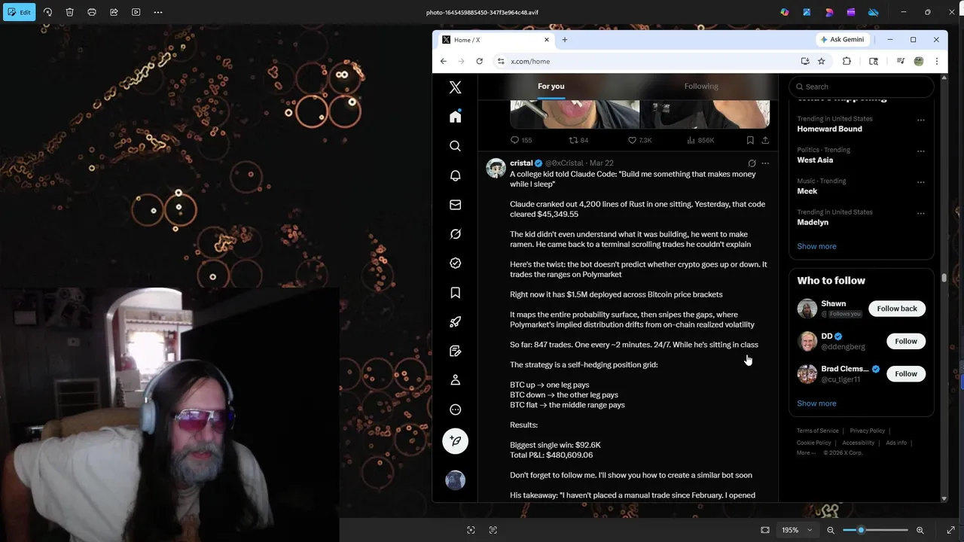Open more options on cristal's post
This screenshot has height=542, width=964.
[x=765, y=163]
